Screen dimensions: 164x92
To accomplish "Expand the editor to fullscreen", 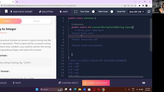I will click(x=76, y=12).
